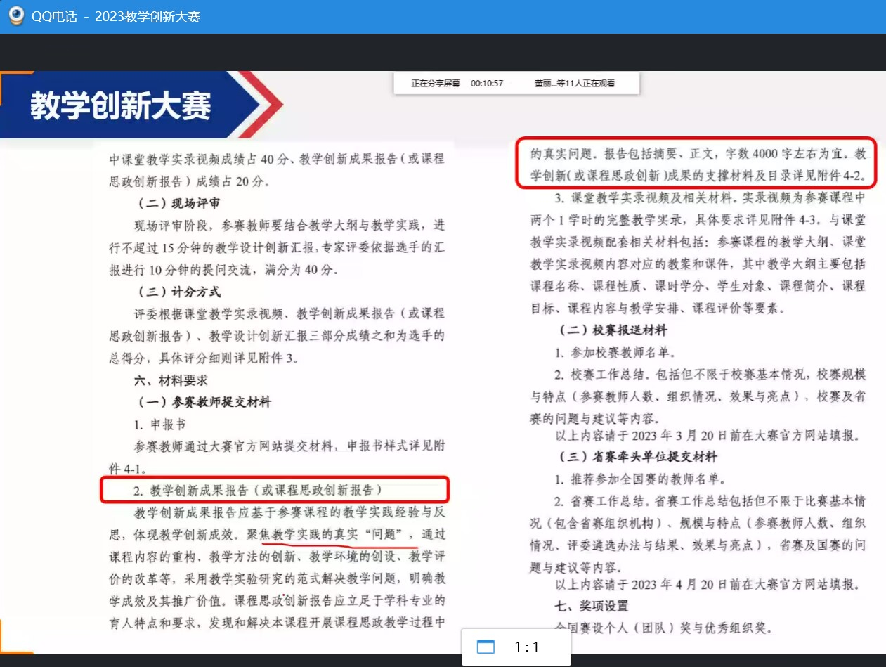
Task: Click the heading （三）省赛牵头单位提交材料
Action: click(x=638, y=457)
